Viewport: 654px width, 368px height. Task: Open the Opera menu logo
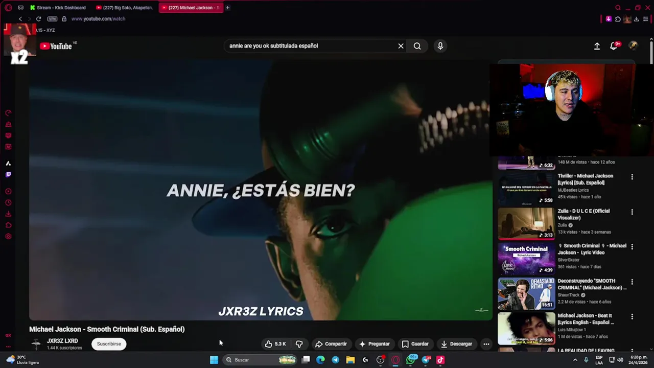8,8
